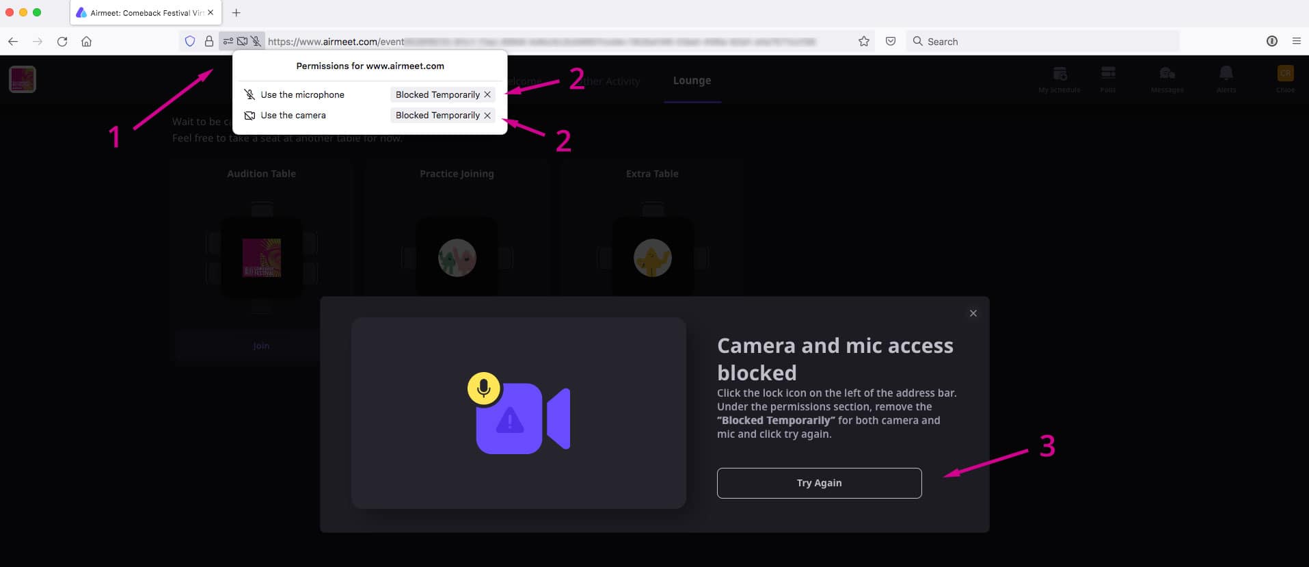Click the Try Again button
This screenshot has width=1309, height=567.
coord(819,483)
